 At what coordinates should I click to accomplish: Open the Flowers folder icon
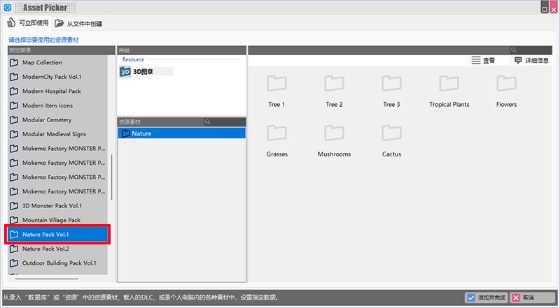(506, 85)
